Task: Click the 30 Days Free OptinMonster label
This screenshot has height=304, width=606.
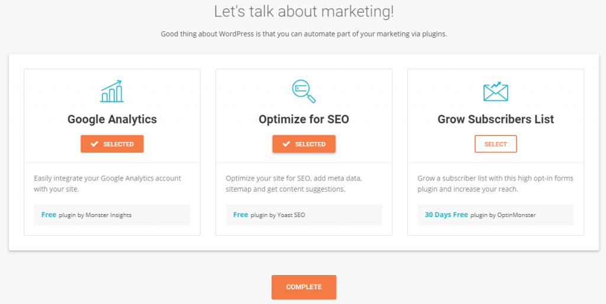Action: [480, 215]
